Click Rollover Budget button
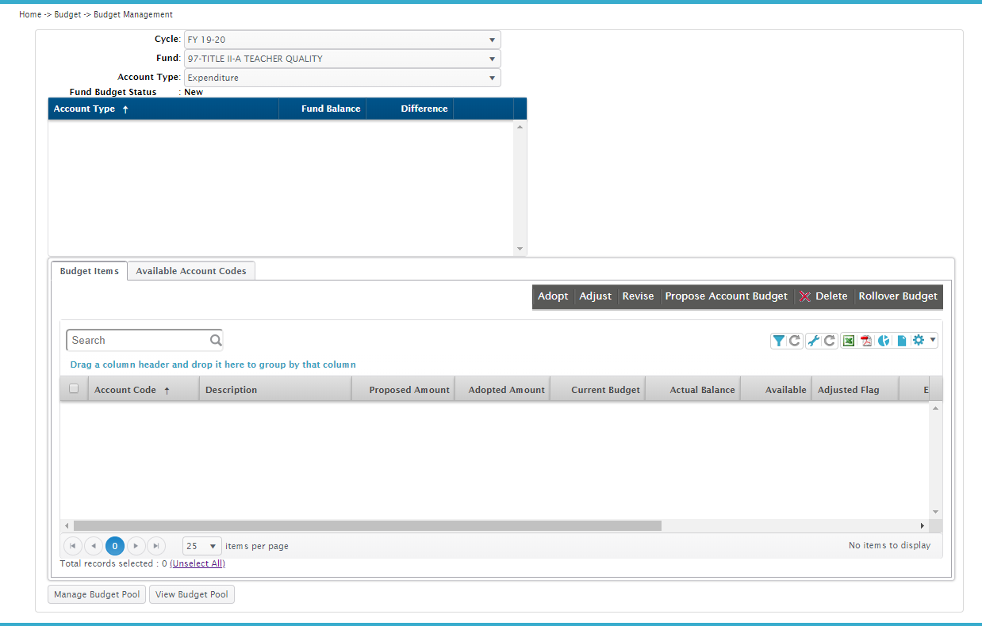The height and width of the screenshot is (626, 982). (898, 296)
